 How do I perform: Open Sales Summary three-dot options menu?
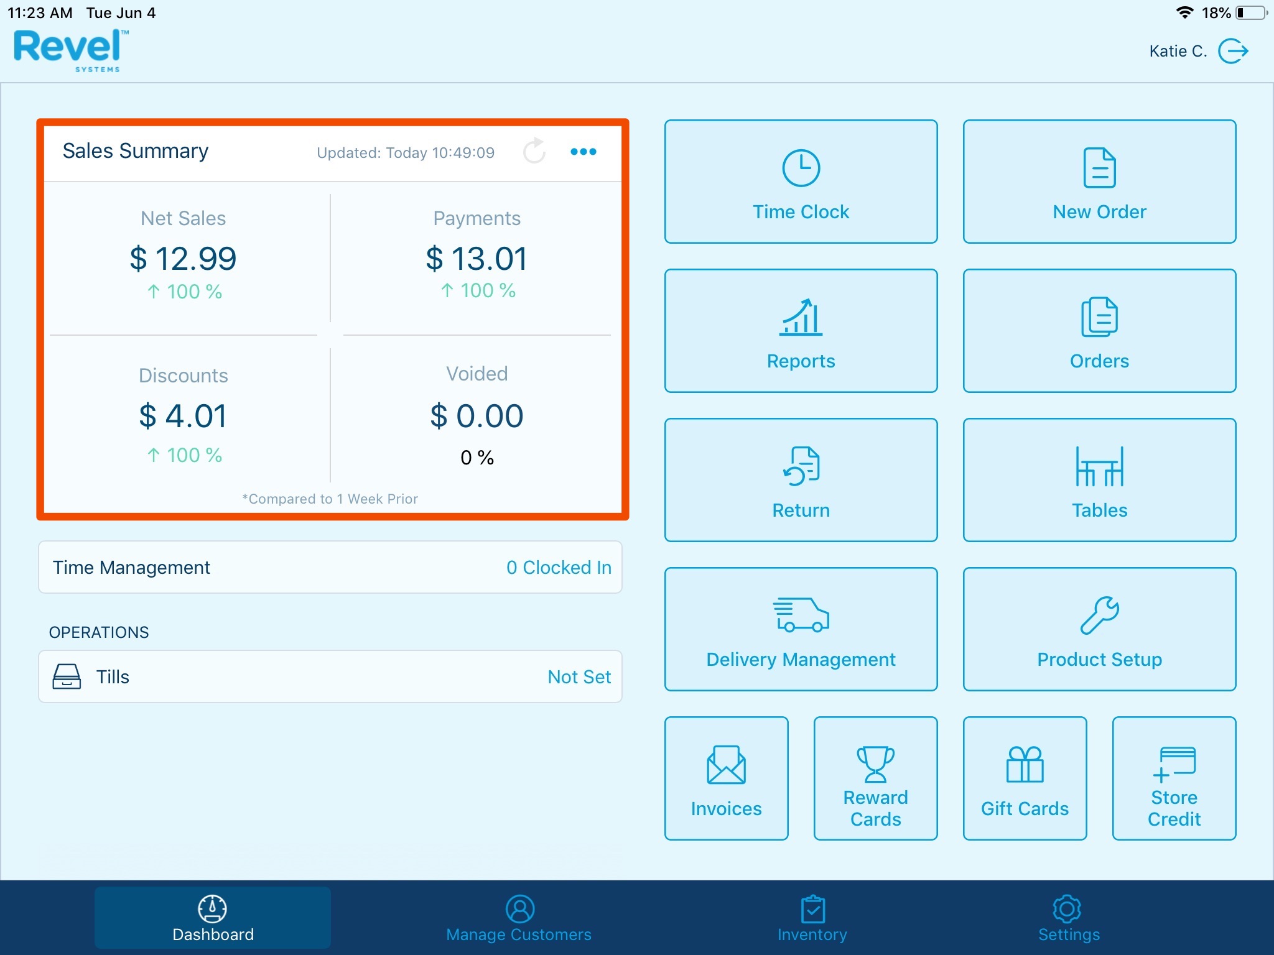[x=583, y=152]
